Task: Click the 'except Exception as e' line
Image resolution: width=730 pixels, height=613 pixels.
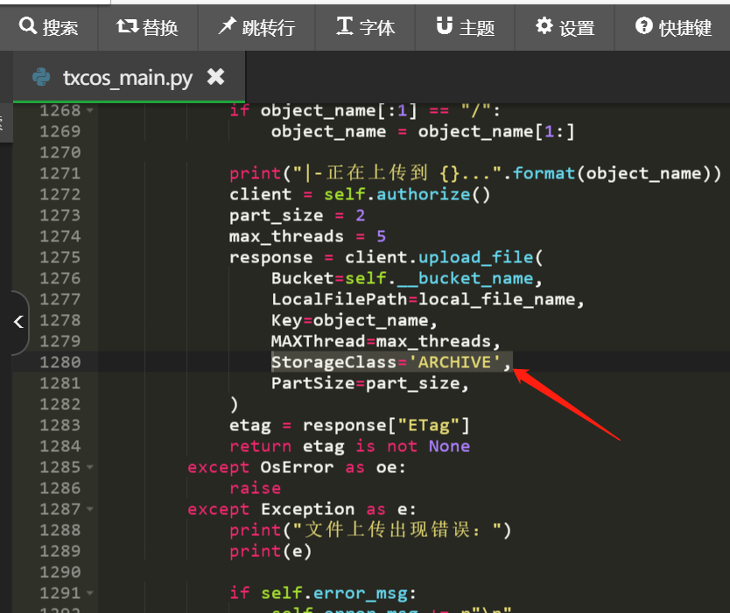Action: click(302, 509)
